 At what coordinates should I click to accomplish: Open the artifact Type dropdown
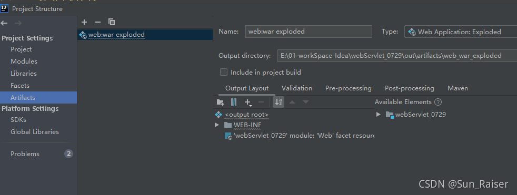tap(461, 32)
